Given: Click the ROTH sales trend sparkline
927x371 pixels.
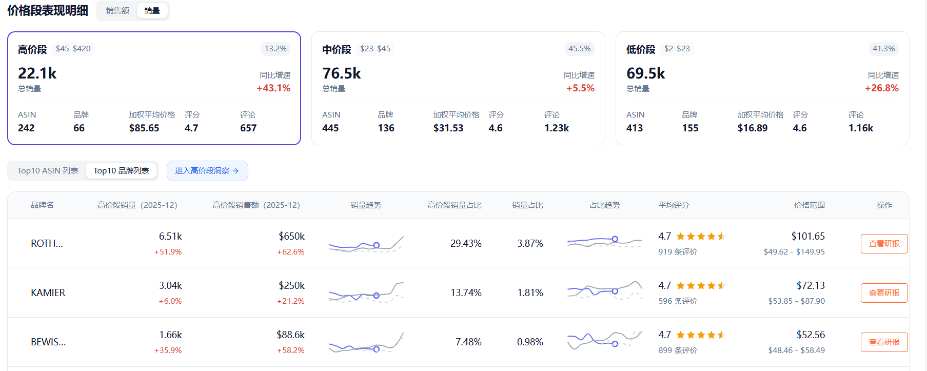Looking at the screenshot, I should pyautogui.click(x=366, y=244).
